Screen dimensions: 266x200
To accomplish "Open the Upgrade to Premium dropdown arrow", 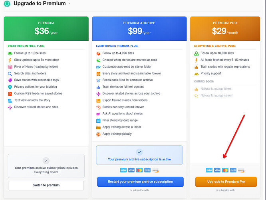I will (69, 4).
